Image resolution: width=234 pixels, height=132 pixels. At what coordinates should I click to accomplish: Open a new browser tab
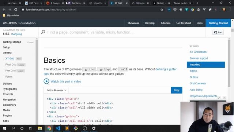pos(197,3)
